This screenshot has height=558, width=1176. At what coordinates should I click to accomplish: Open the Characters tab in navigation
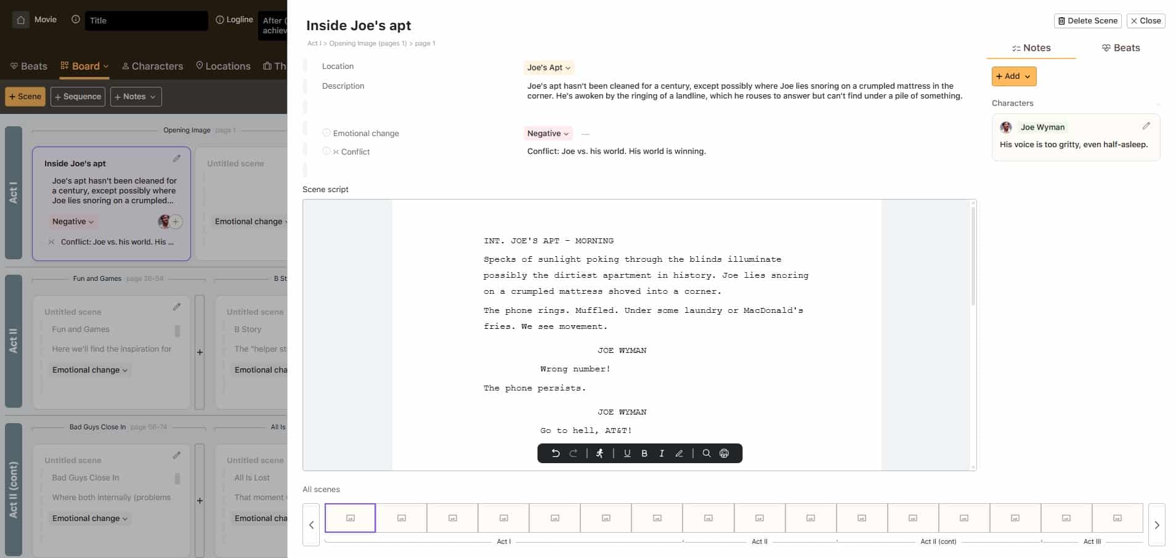(x=152, y=66)
